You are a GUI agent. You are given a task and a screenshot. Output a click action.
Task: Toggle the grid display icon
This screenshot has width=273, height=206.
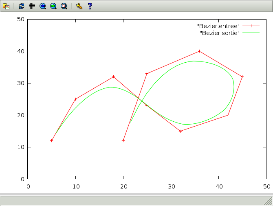[32, 6]
